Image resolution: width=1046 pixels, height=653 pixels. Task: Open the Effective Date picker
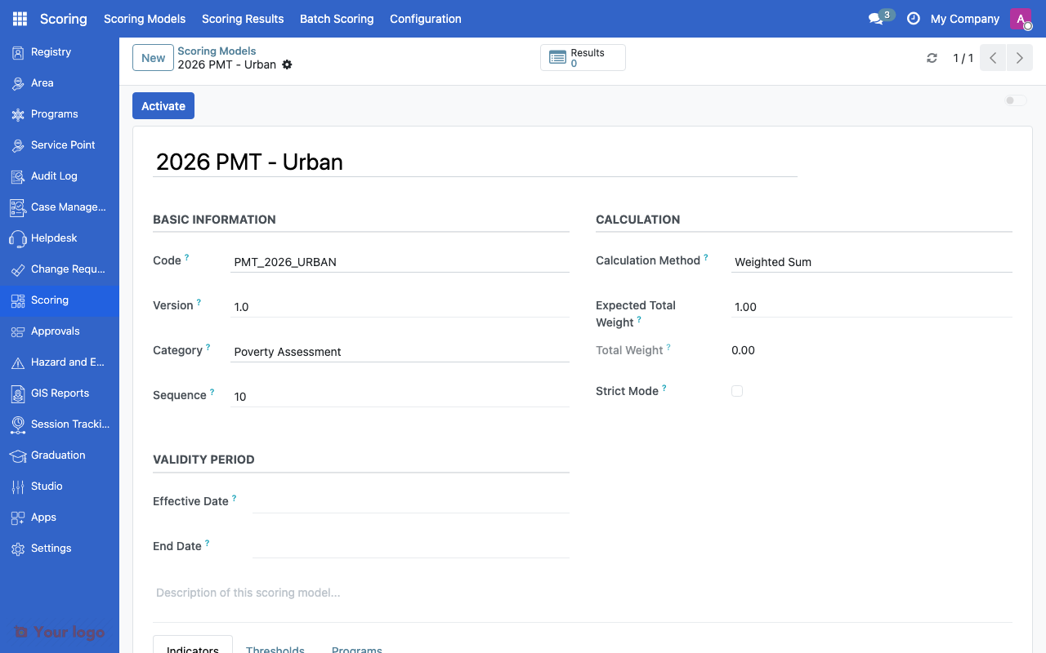point(410,501)
